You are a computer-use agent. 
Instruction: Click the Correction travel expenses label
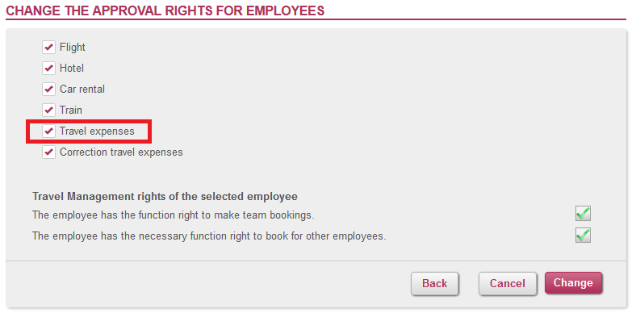121,152
